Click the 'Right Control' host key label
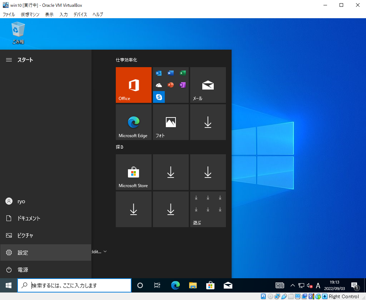 click(x=343, y=296)
